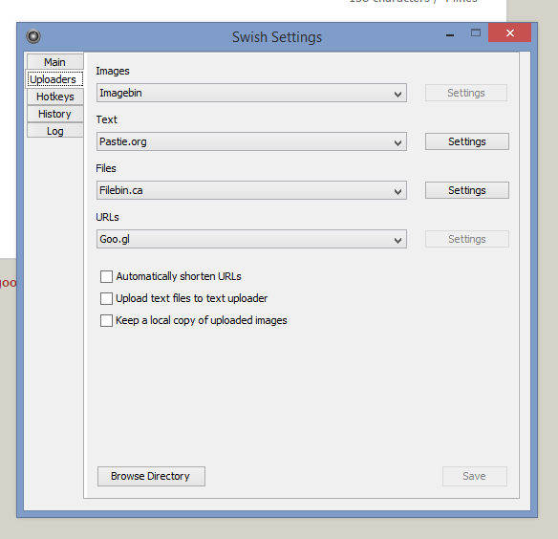The height and width of the screenshot is (539, 558).
Task: Click the Swish app icon in title bar
Action: (x=33, y=36)
